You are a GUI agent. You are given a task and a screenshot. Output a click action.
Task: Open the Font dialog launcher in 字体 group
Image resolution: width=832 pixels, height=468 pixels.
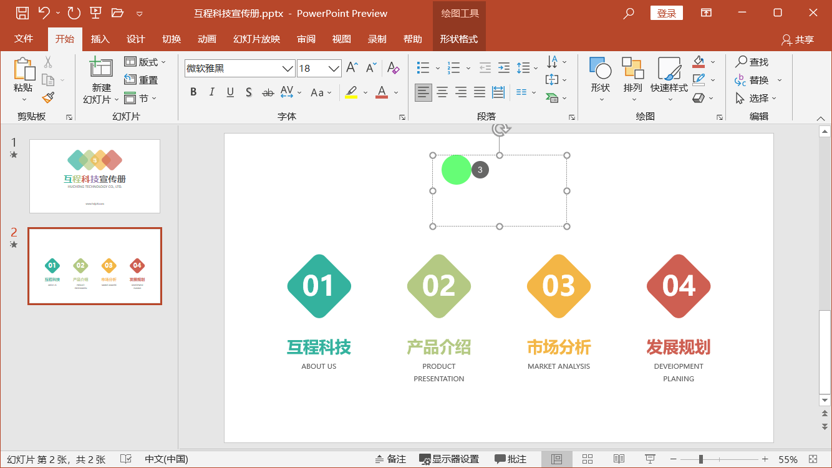(x=402, y=117)
